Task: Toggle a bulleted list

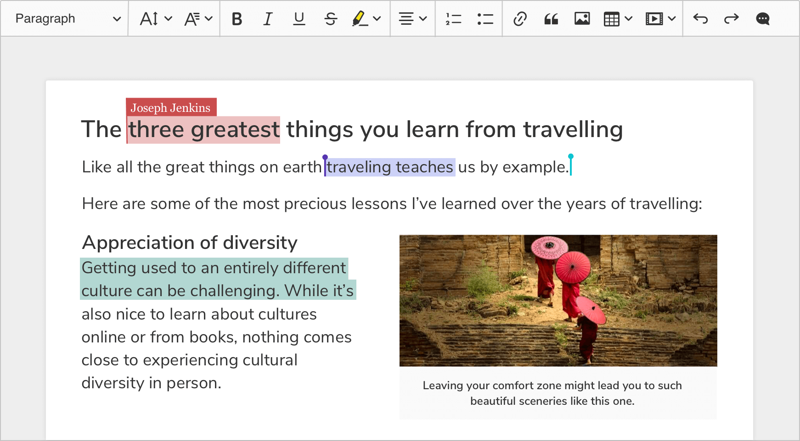Action: click(485, 18)
